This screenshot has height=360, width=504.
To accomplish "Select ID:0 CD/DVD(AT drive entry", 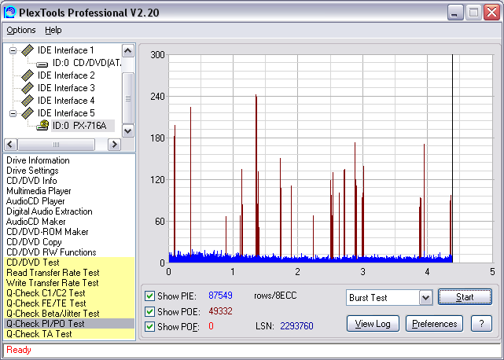I will click(86, 63).
